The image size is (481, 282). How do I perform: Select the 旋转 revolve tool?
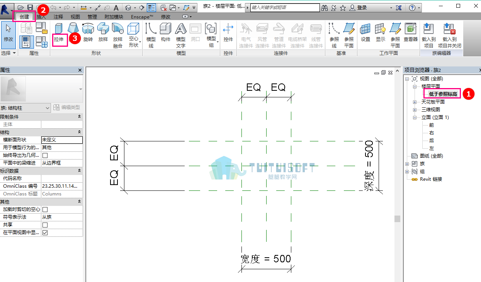click(88, 33)
